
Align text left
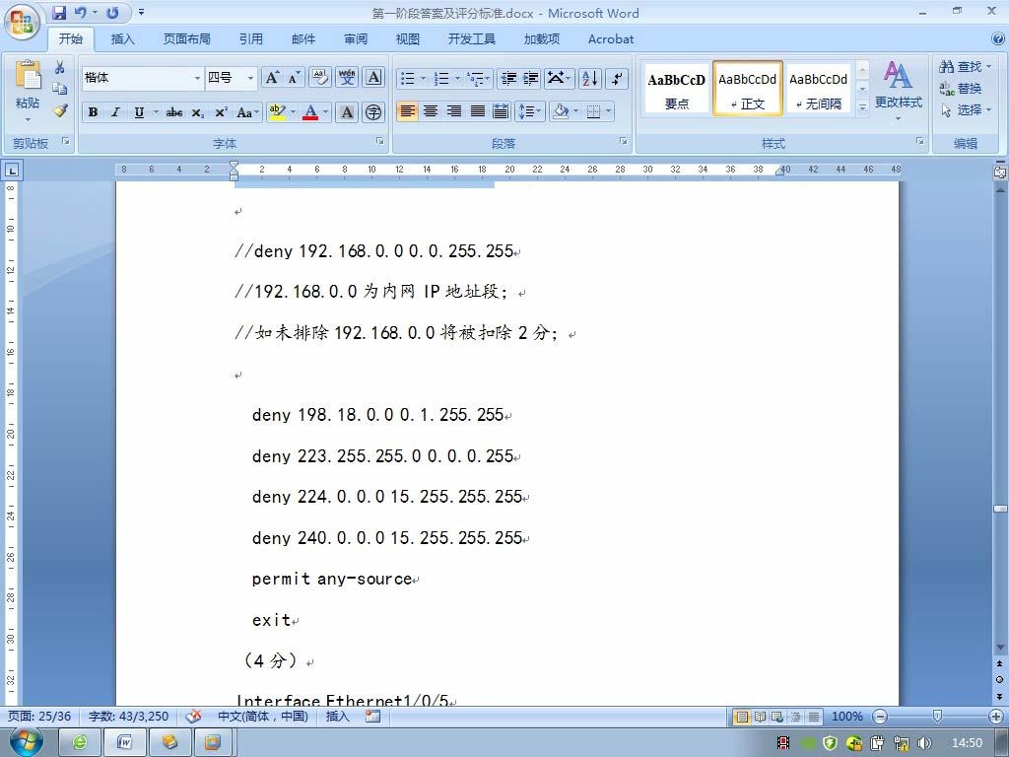click(407, 110)
